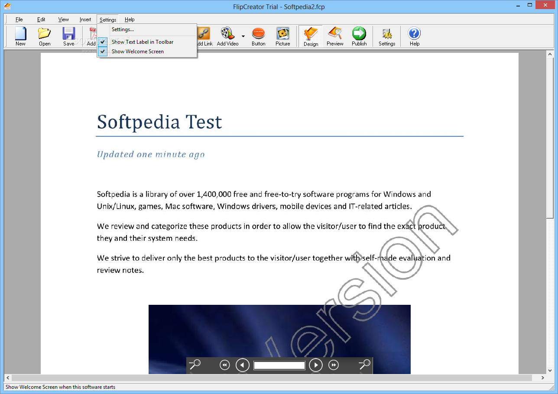Go to previous page in the flipbook bar

[243, 365]
